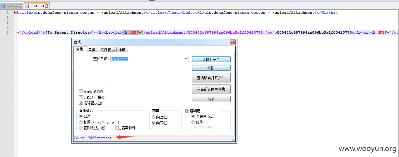Screen dimensions: 399x157
Task: Click line number 5 in the margin
Action: (x=8, y=32)
